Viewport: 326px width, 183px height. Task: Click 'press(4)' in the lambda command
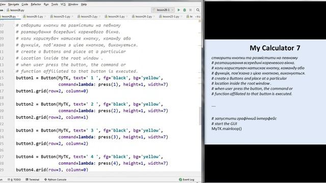point(108,163)
